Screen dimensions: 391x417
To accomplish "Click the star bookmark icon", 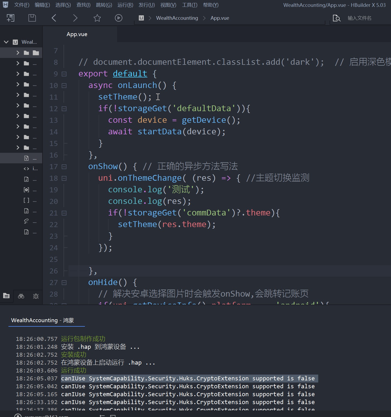I will coord(97,18).
